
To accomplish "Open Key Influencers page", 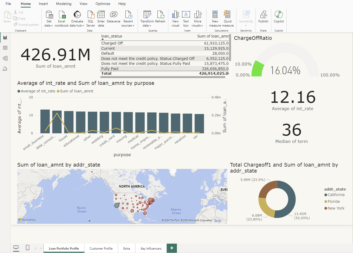I will 151,248.
